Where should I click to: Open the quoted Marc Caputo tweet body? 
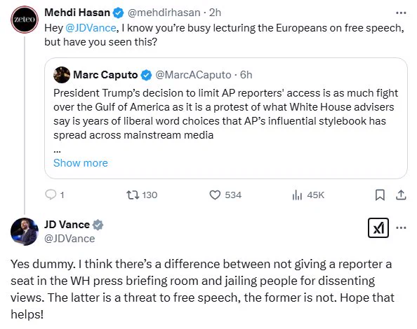pos(226,114)
